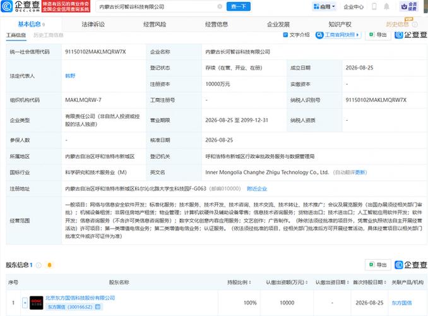The image size is (428, 316).
Task: Click legal representative name 韩野
Action: (x=70, y=76)
